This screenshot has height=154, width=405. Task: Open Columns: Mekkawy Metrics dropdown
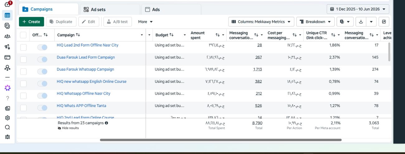click(x=261, y=22)
